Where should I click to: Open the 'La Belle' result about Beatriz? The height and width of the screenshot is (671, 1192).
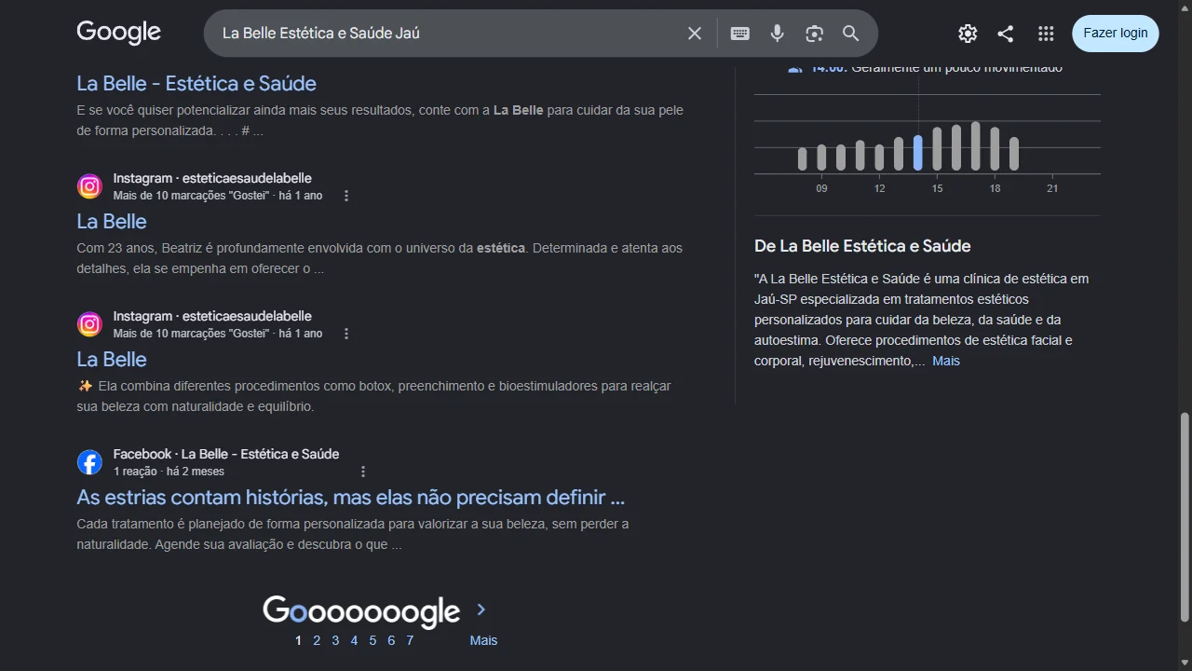click(112, 221)
